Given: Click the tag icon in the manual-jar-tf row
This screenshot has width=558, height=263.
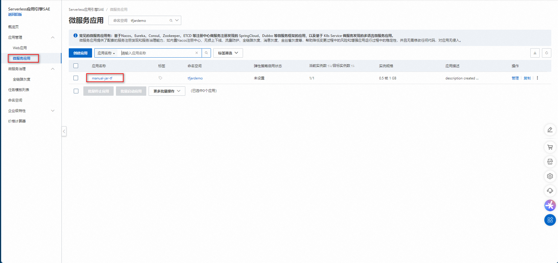Looking at the screenshot, I should coord(160,78).
